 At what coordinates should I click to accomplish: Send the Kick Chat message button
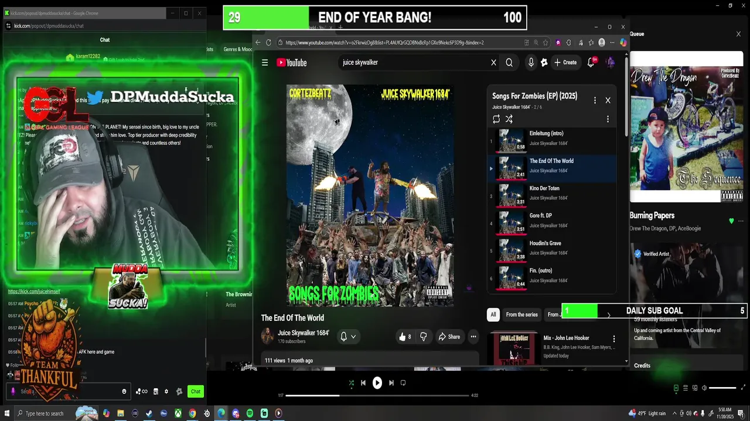coord(196,392)
